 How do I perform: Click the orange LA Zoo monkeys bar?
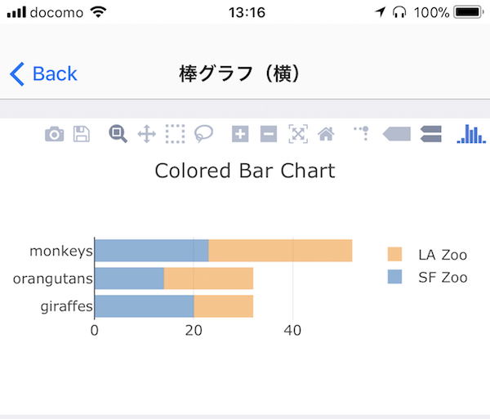(x=280, y=251)
